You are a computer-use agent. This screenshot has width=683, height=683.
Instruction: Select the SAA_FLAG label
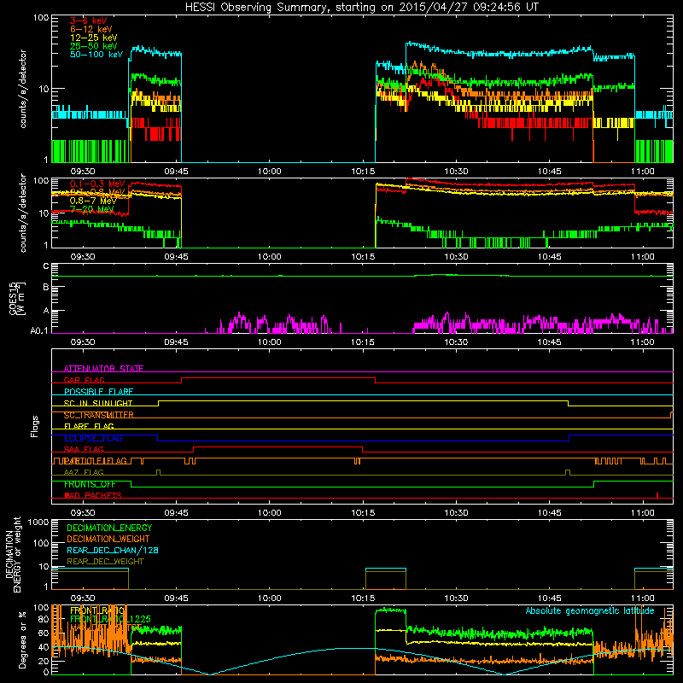pos(84,450)
